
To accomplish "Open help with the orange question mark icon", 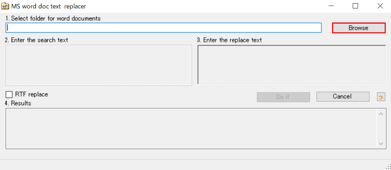I will pos(381,97).
